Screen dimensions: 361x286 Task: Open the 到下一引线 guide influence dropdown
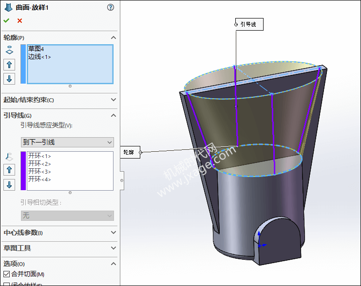(x=67, y=142)
